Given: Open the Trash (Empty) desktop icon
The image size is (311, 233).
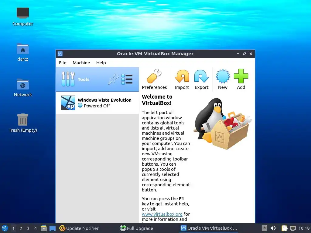Looking at the screenshot, I should click(22, 123).
